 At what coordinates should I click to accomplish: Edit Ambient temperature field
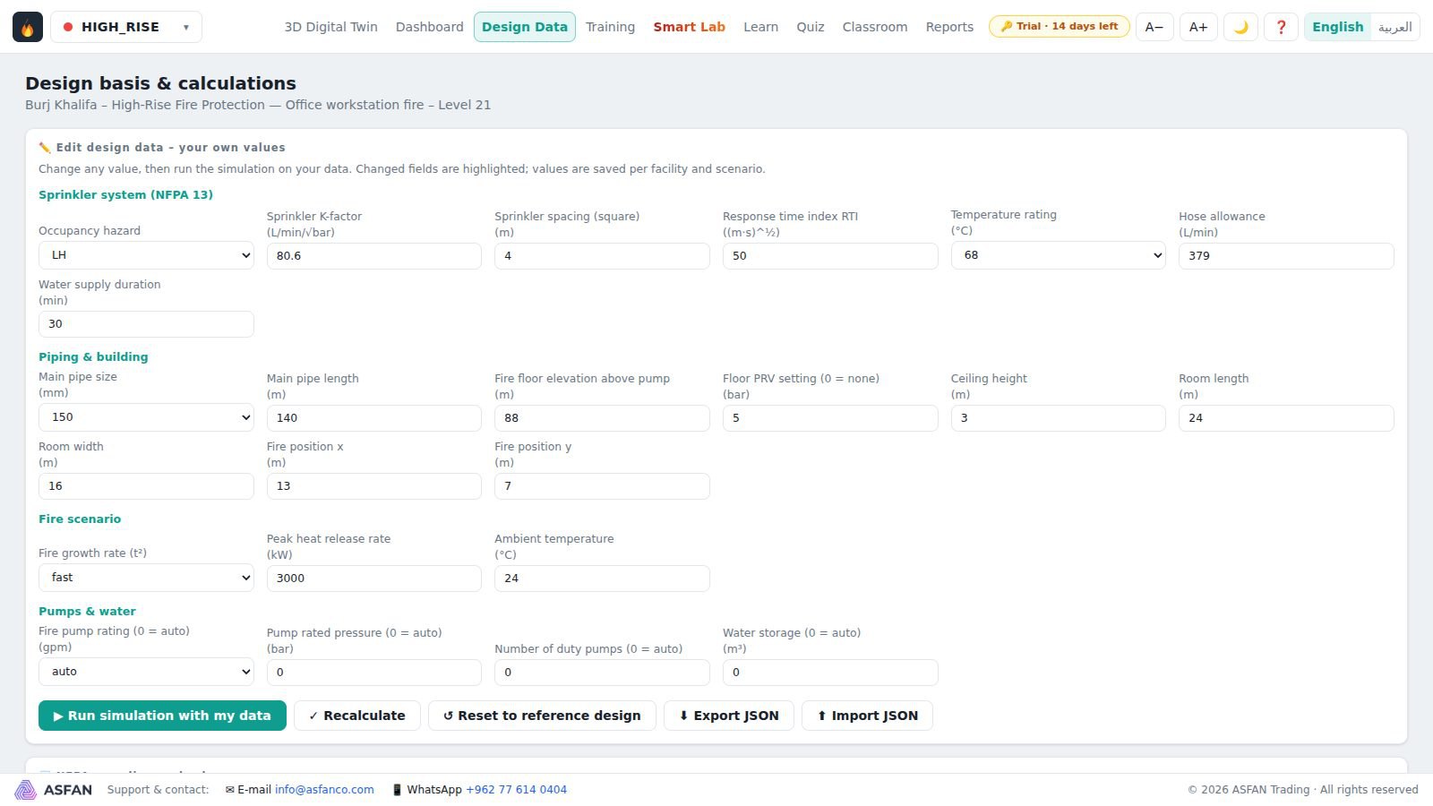[x=602, y=579]
